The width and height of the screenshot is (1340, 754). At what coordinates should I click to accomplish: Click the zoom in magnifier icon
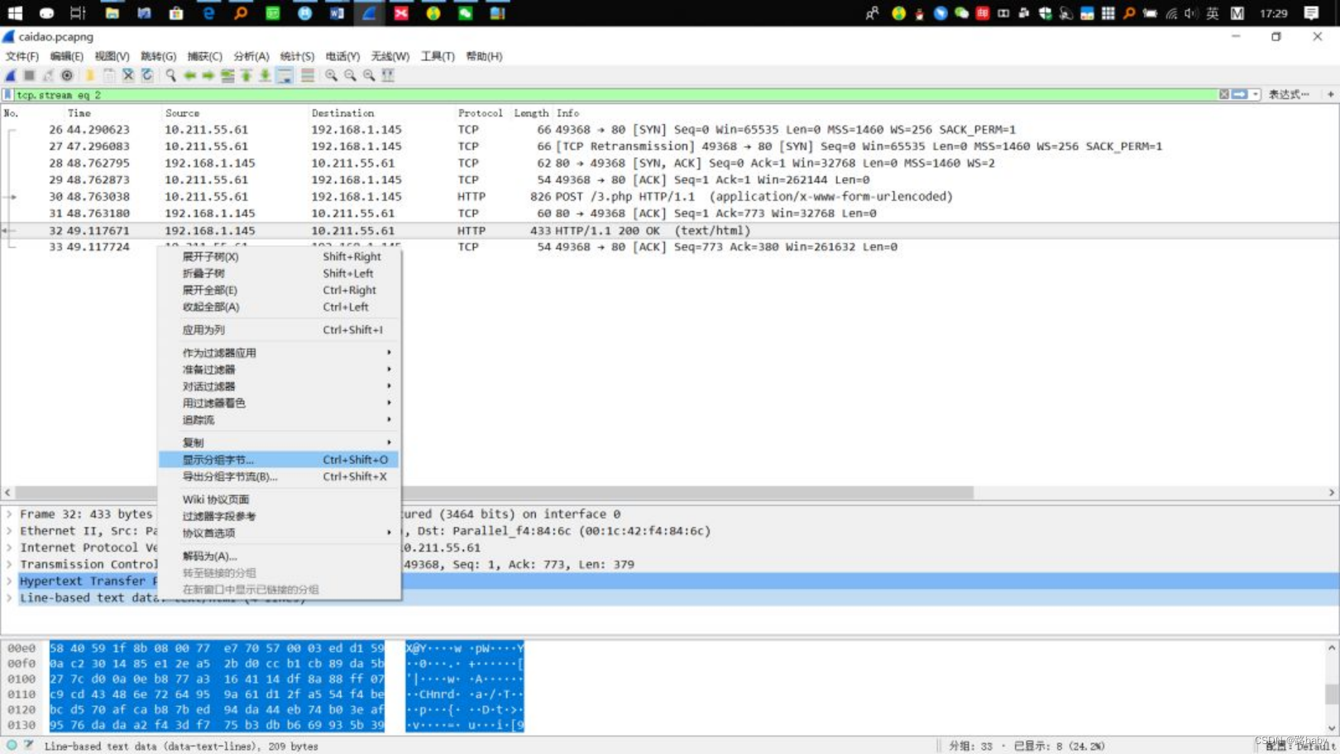coord(331,75)
